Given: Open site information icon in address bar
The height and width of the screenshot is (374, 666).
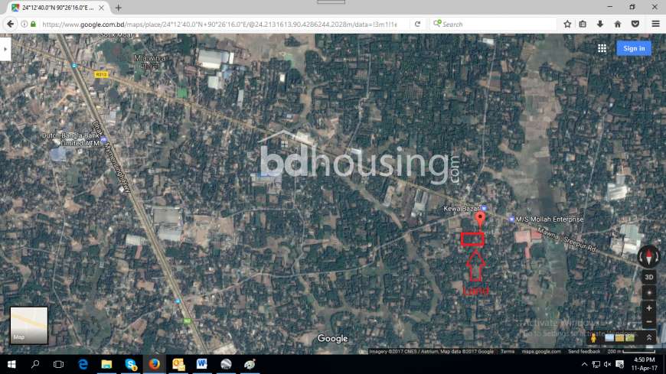Looking at the screenshot, I should coord(24,24).
